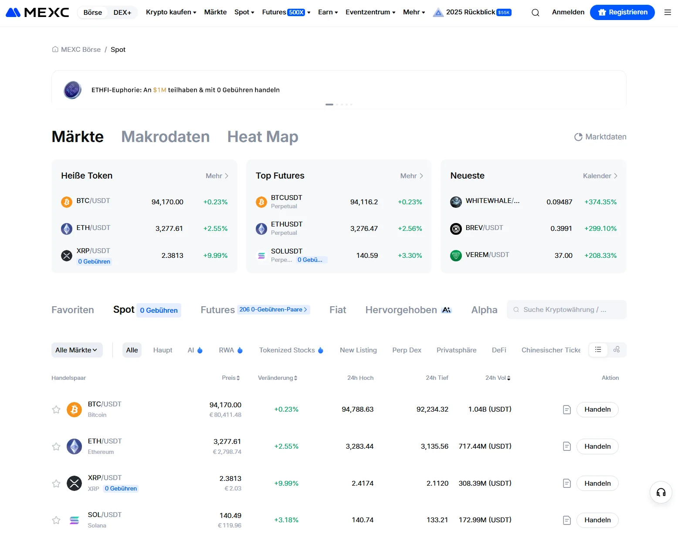
Task: Click BREV token icon
Action: click(x=456, y=229)
